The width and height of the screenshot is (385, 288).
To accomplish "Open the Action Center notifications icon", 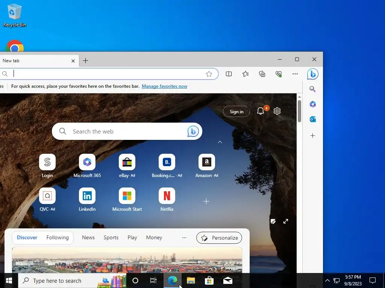I will (373, 280).
